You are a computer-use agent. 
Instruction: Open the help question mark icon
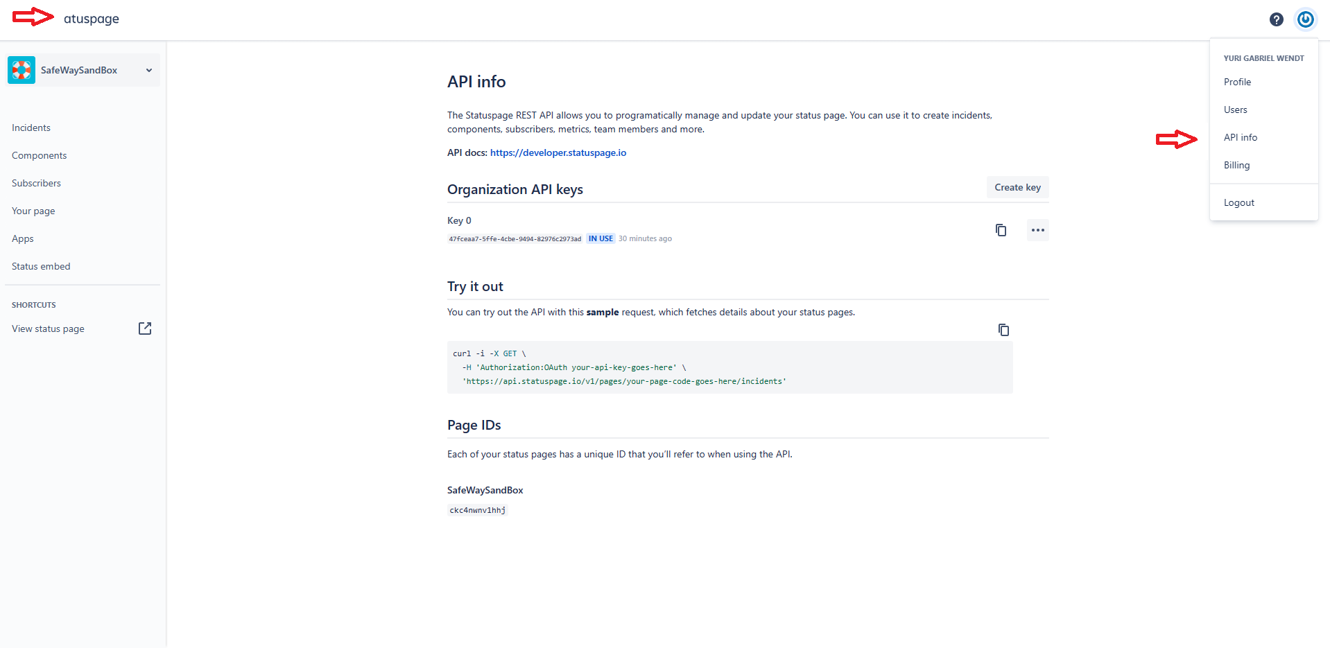click(x=1276, y=19)
